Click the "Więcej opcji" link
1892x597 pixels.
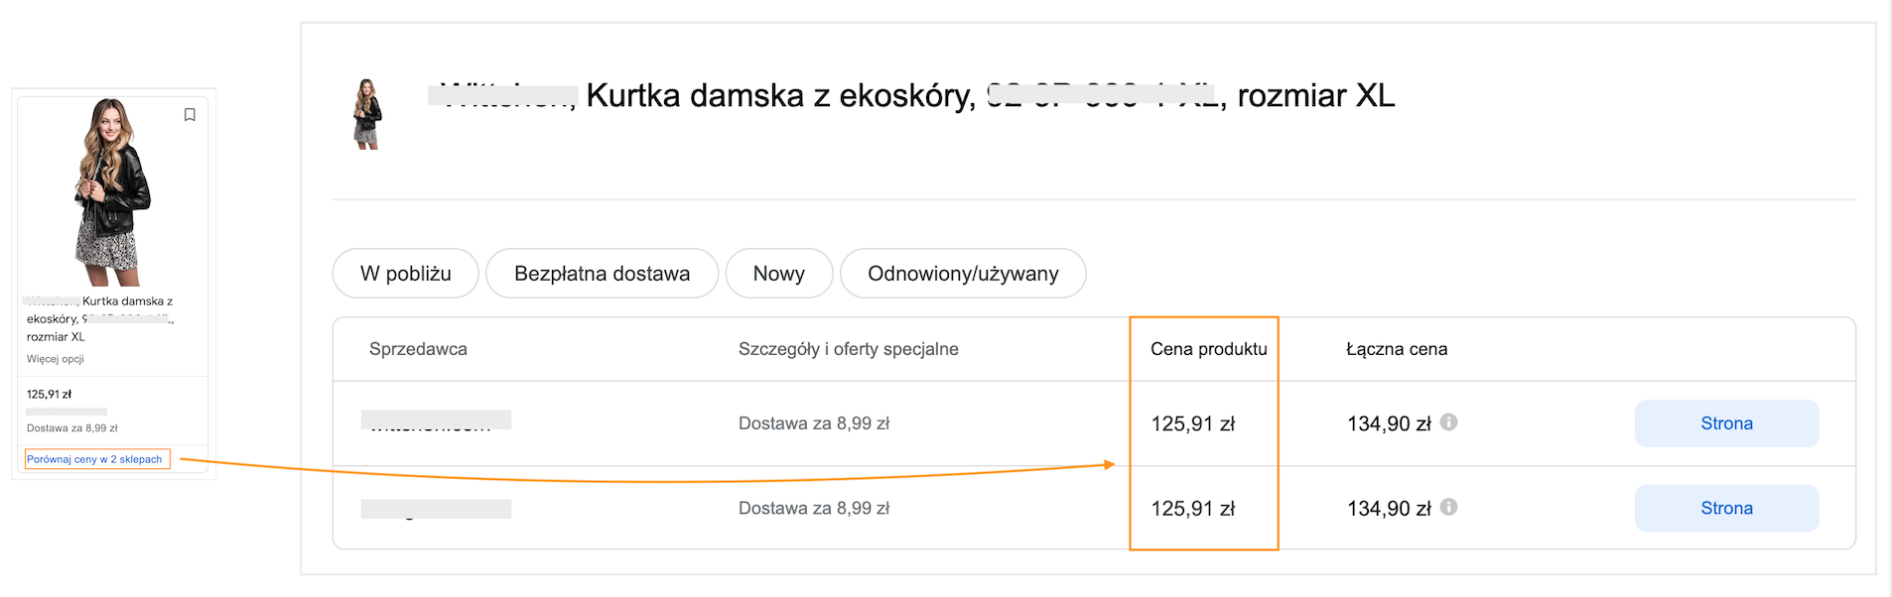pos(56,359)
